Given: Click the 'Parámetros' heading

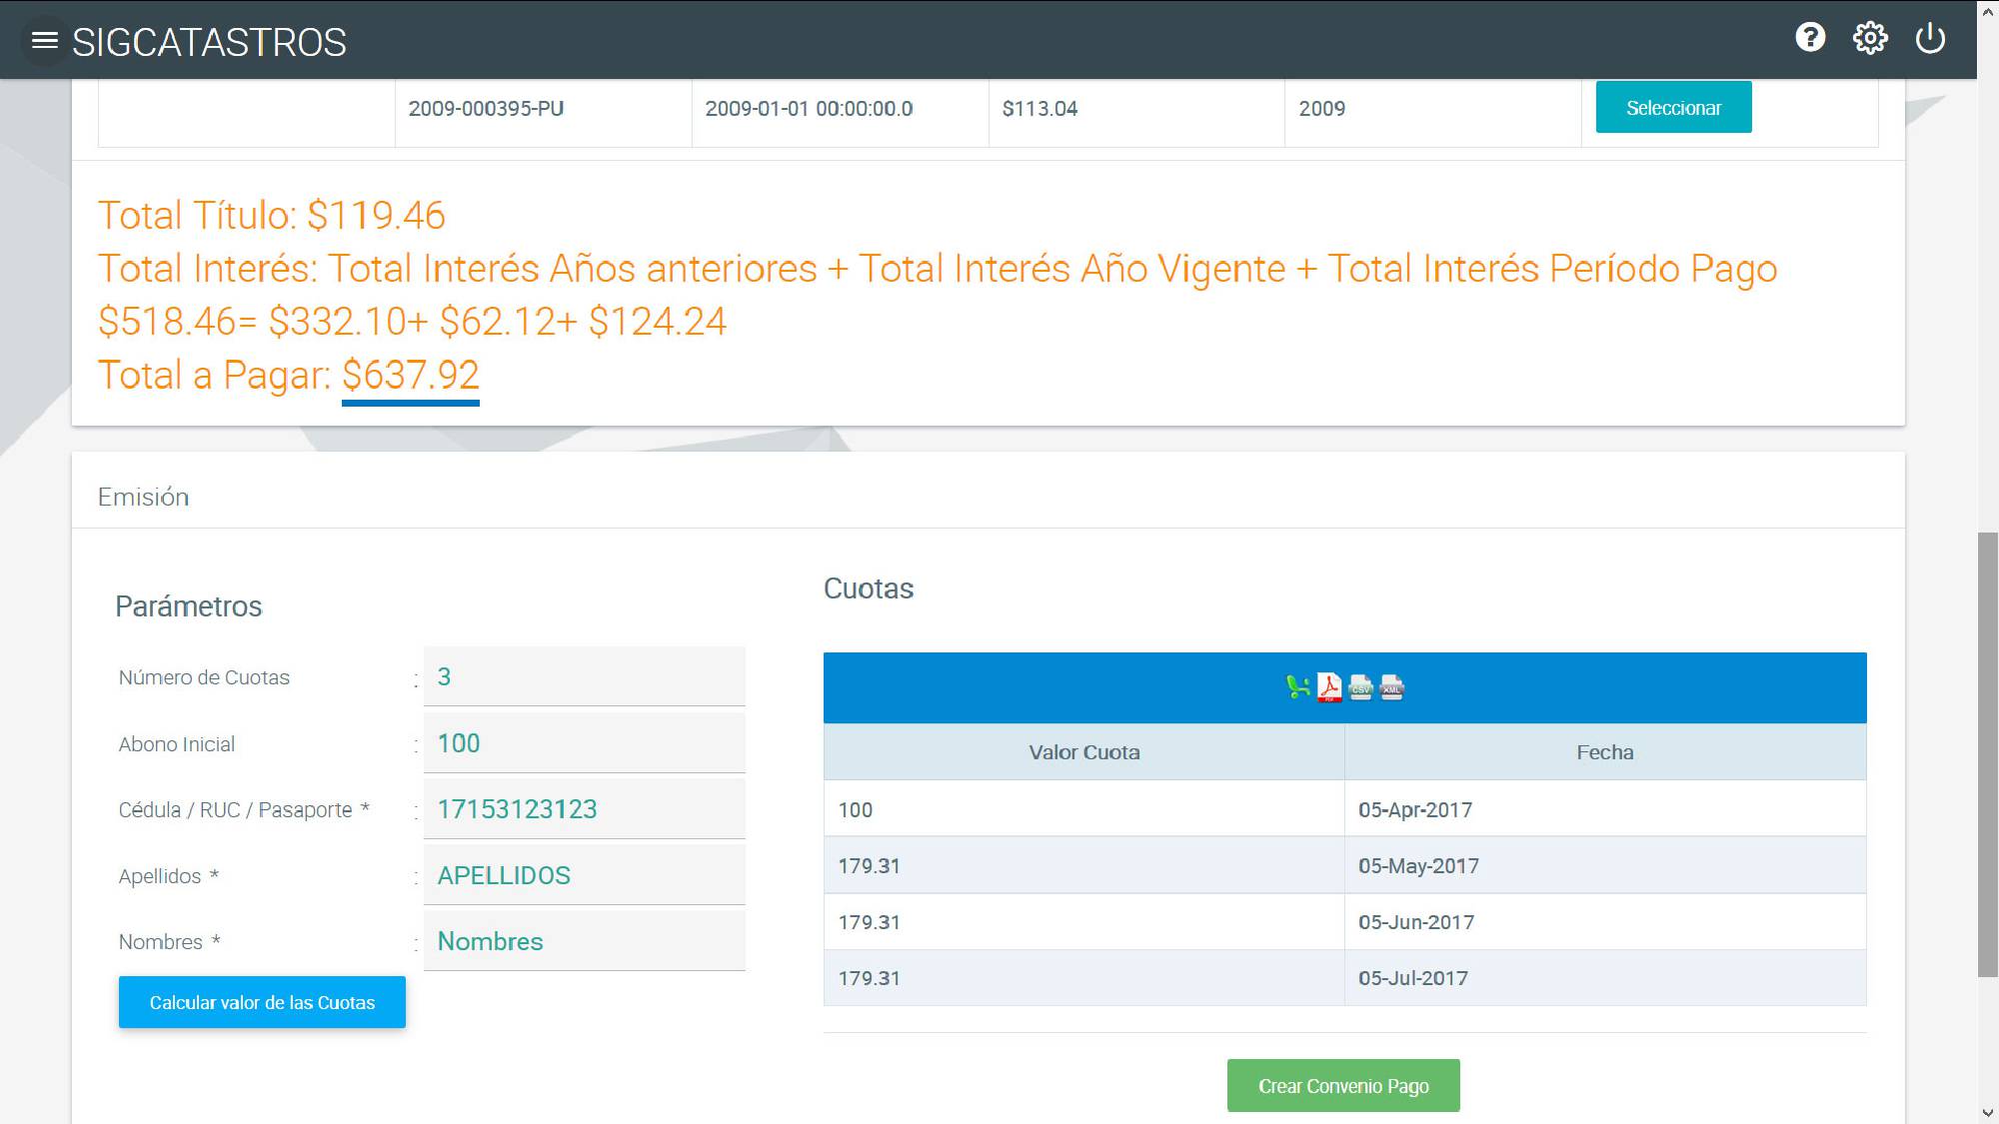Looking at the screenshot, I should pyautogui.click(x=188, y=605).
